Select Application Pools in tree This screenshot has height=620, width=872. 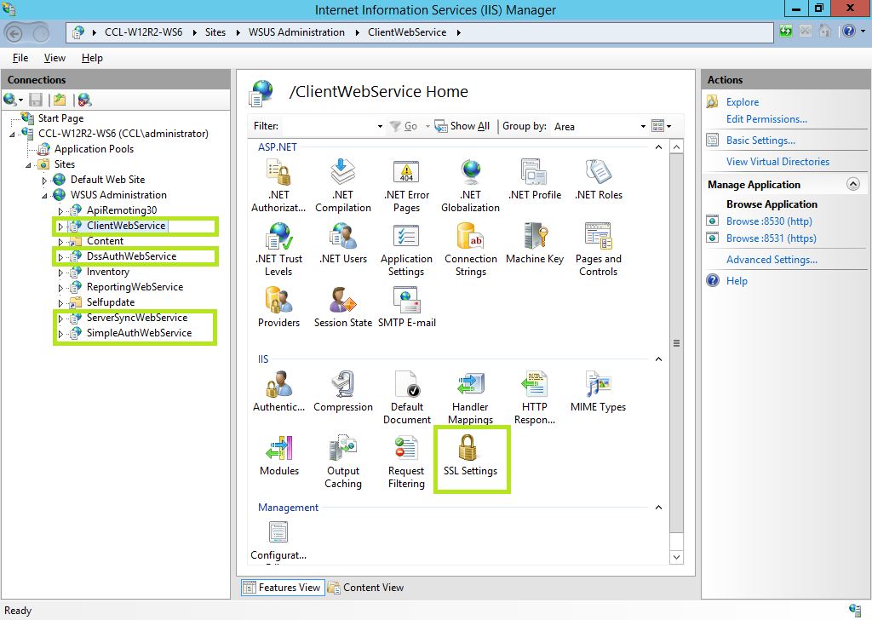coord(94,149)
